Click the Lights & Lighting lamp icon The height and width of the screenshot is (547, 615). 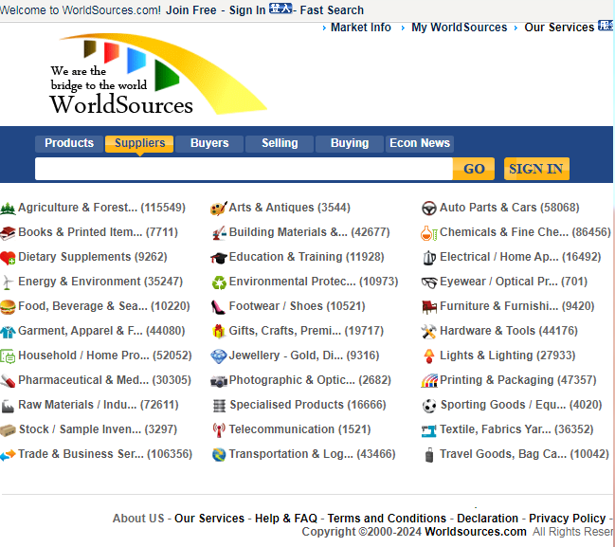pos(429,356)
